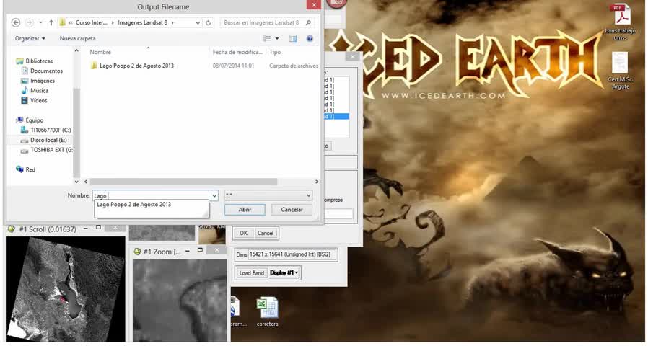This screenshot has width=648, height=346.
Task: Expand view options dropdown arrow
Action: pyautogui.click(x=277, y=38)
